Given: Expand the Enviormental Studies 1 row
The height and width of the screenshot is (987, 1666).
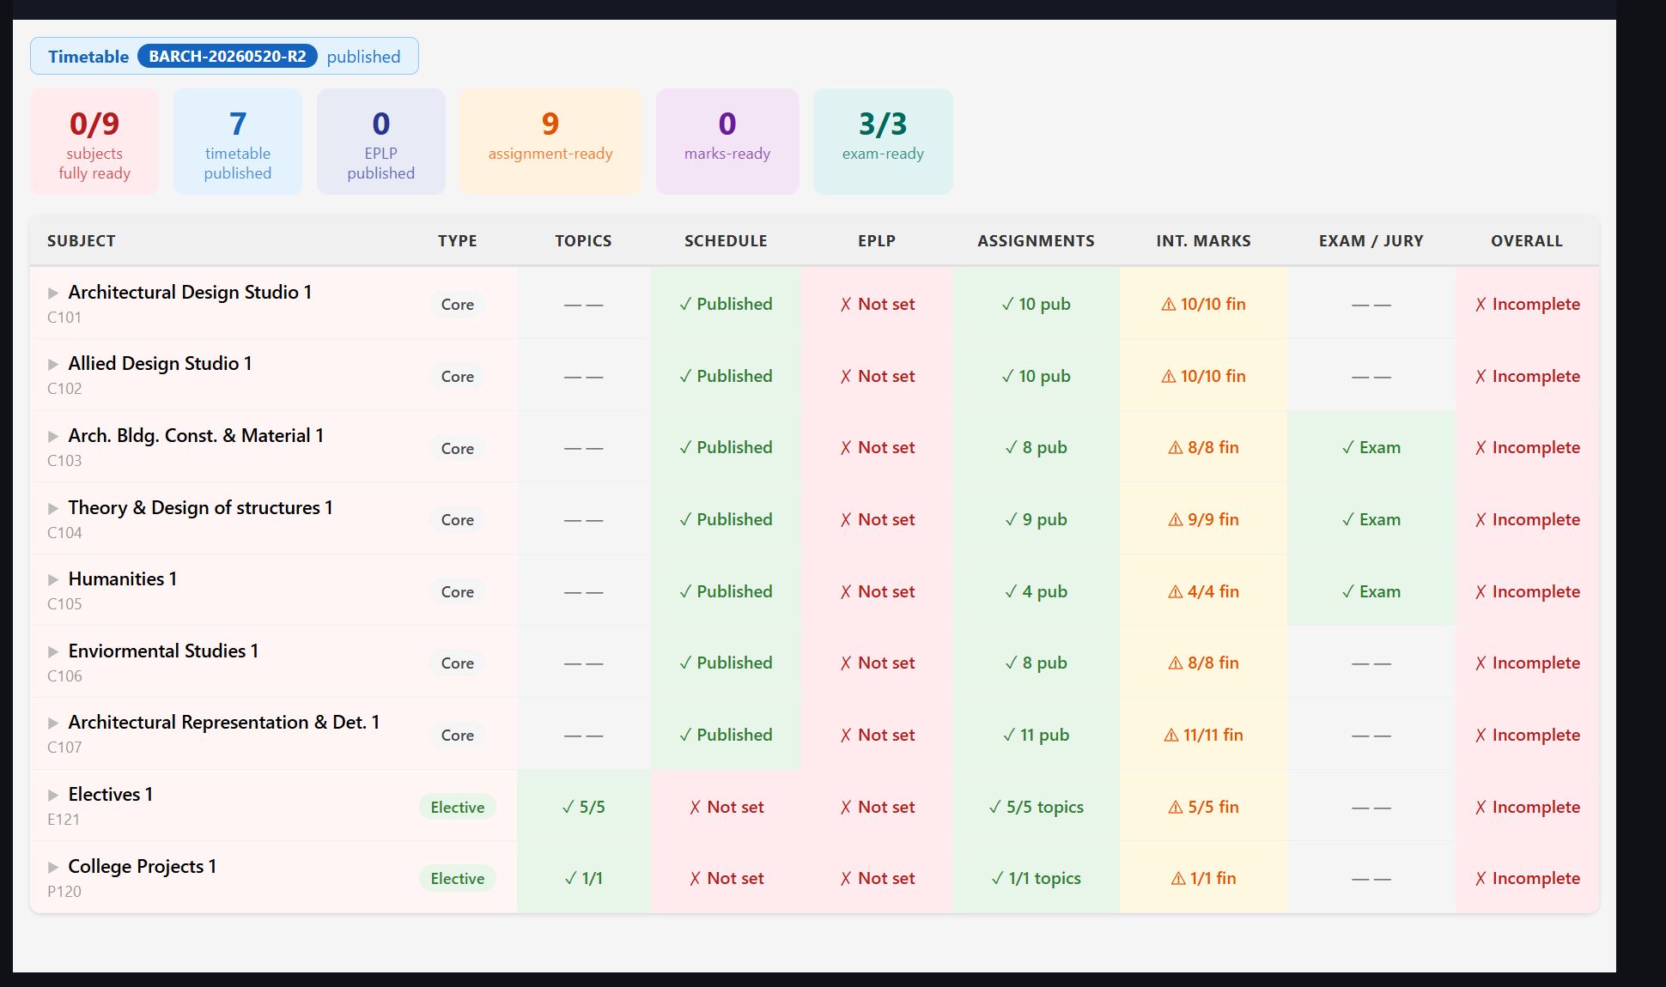Looking at the screenshot, I should (53, 652).
